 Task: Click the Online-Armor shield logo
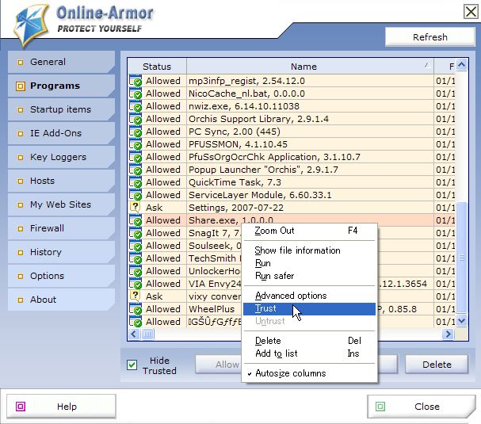coord(31,25)
